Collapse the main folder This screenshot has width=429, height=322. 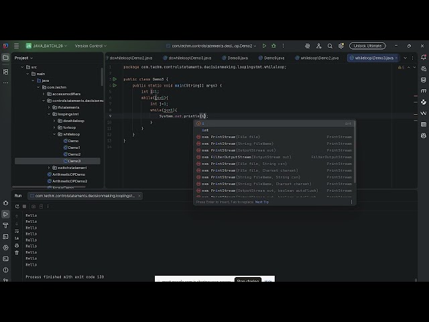pos(27,74)
